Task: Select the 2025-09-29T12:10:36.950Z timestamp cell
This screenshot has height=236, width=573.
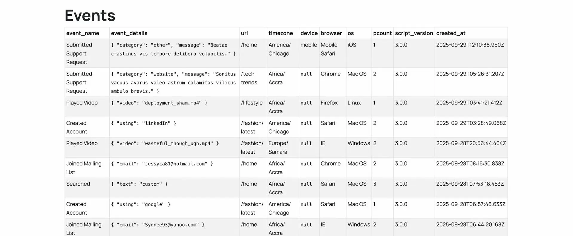Action: click(x=470, y=45)
